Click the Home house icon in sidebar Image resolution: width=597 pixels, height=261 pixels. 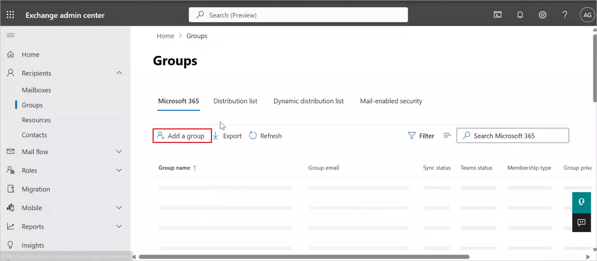[10, 54]
